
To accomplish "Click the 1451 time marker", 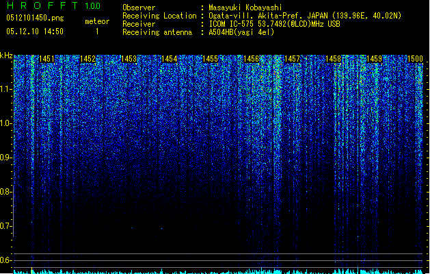I will click(46, 59).
